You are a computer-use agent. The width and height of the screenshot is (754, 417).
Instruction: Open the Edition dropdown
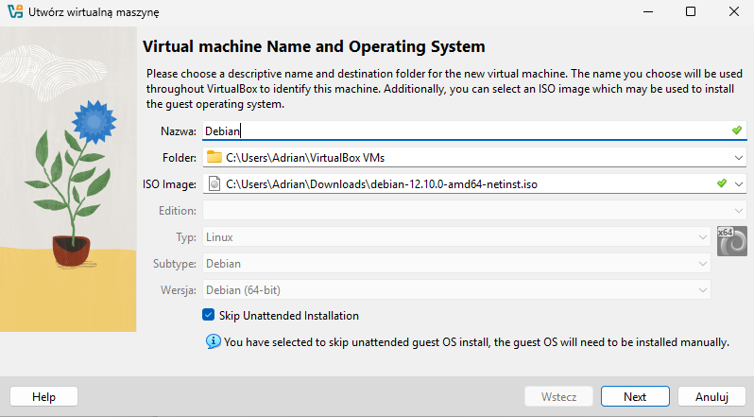474,211
